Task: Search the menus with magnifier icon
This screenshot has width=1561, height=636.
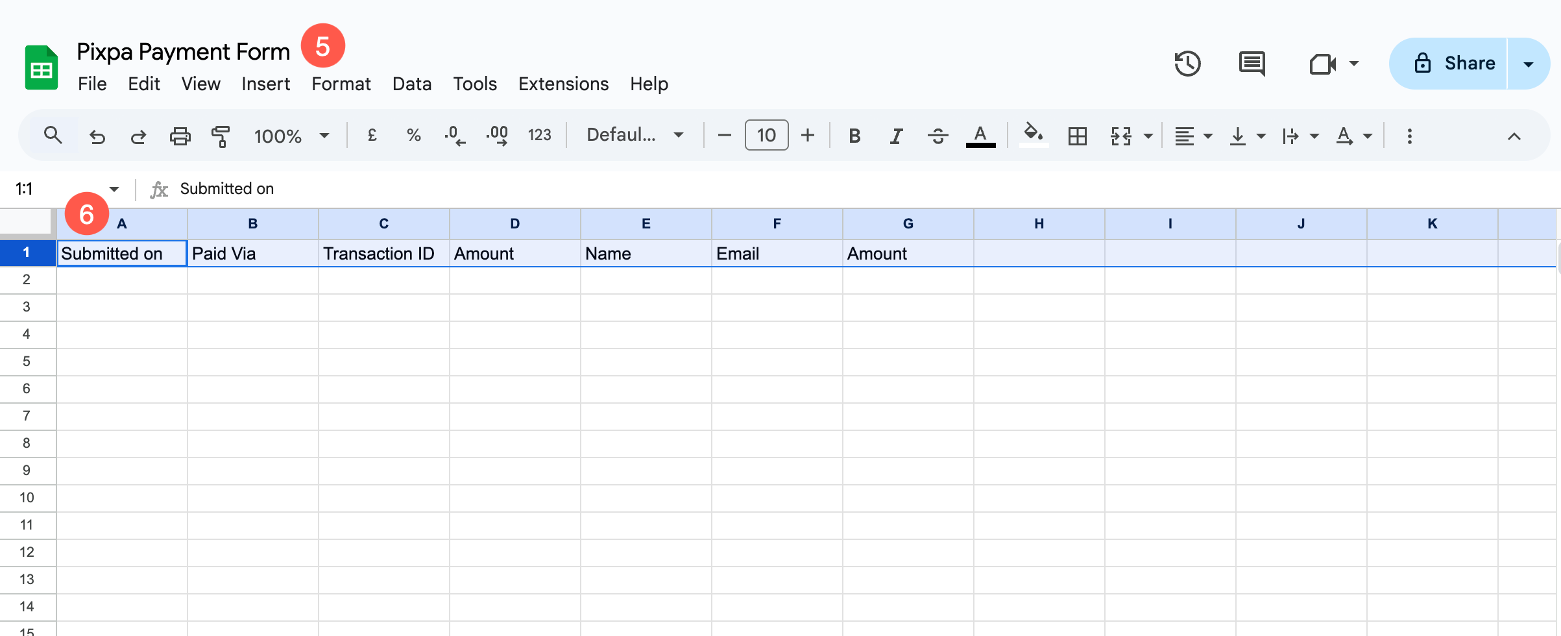Action: [53, 136]
